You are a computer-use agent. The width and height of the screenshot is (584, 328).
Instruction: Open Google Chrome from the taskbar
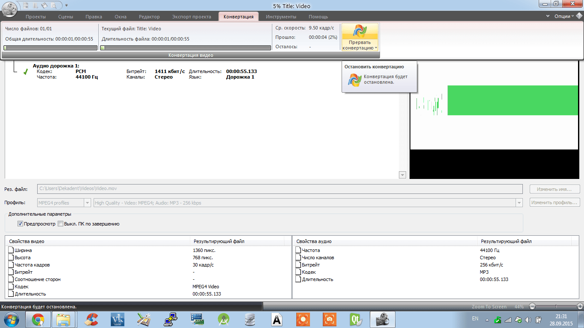click(x=38, y=319)
